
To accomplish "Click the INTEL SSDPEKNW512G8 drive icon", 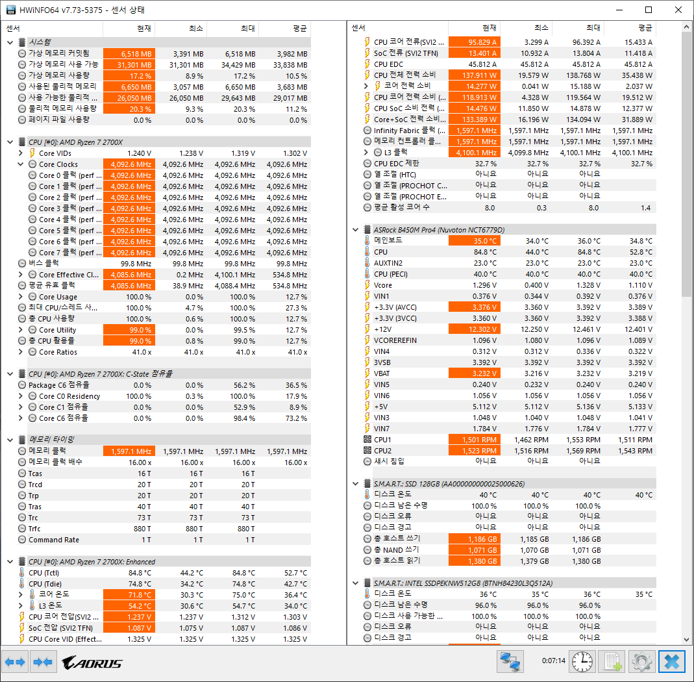I will coord(367,583).
